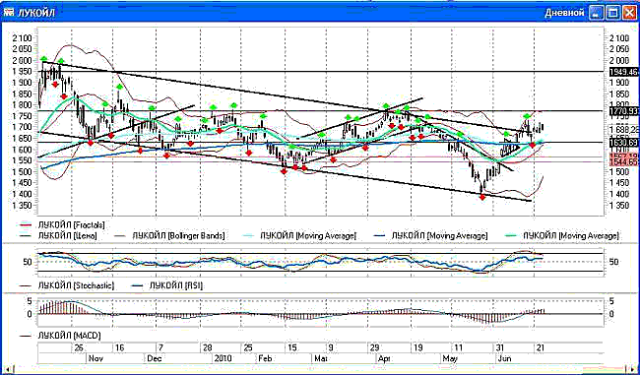
Task: Close the ЛУКОЙЛ chart window
Action: 628,13
